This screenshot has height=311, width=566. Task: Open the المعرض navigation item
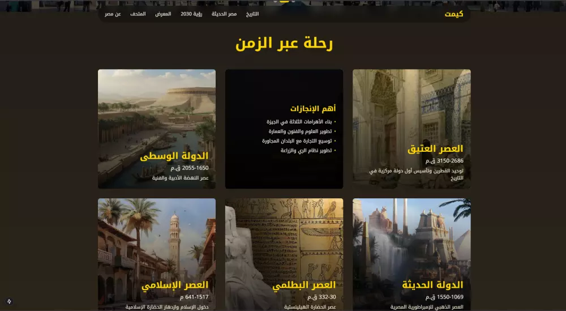[x=163, y=14]
